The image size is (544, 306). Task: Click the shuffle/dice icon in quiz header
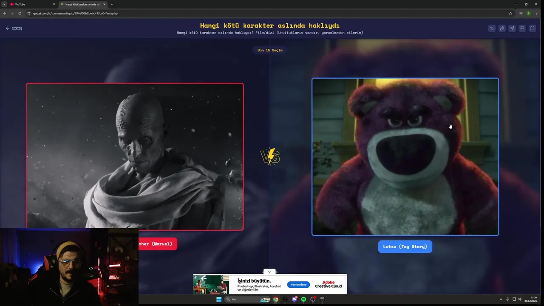click(x=502, y=28)
